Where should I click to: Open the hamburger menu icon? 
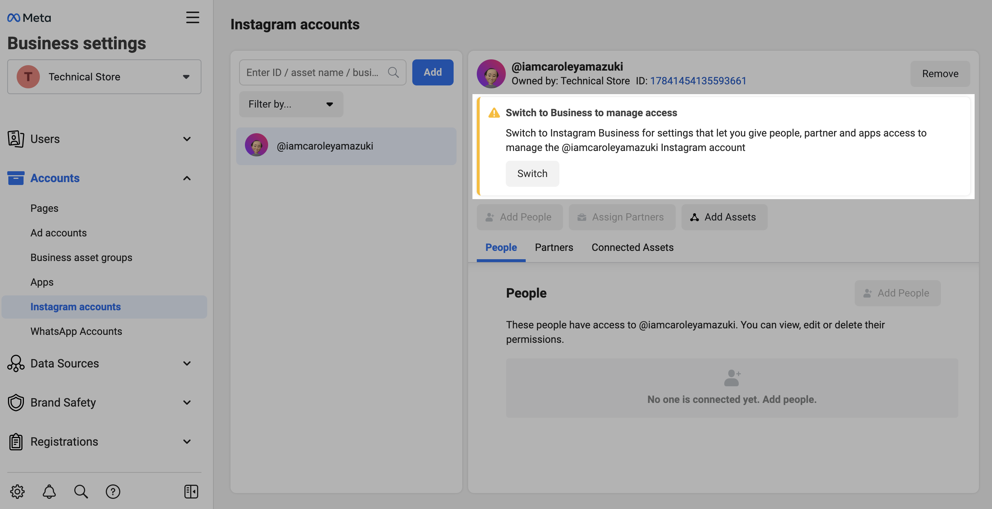tap(192, 17)
